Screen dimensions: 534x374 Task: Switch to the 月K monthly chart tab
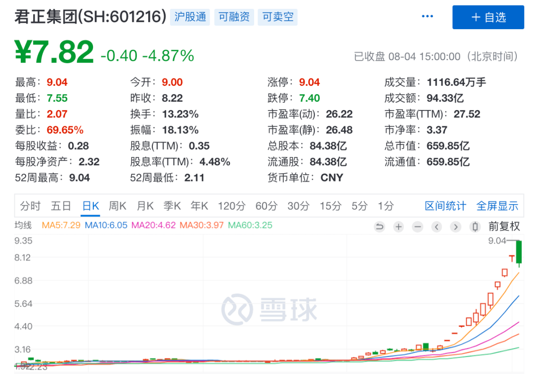(145, 206)
